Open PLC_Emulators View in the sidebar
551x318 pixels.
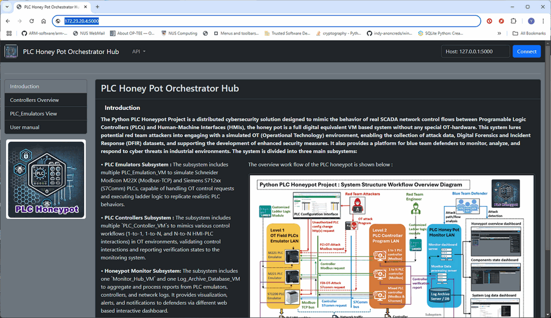click(46, 114)
